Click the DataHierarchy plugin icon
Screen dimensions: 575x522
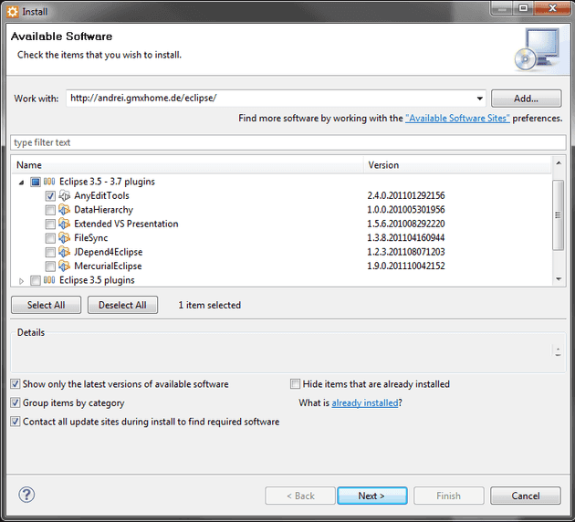coord(65,210)
